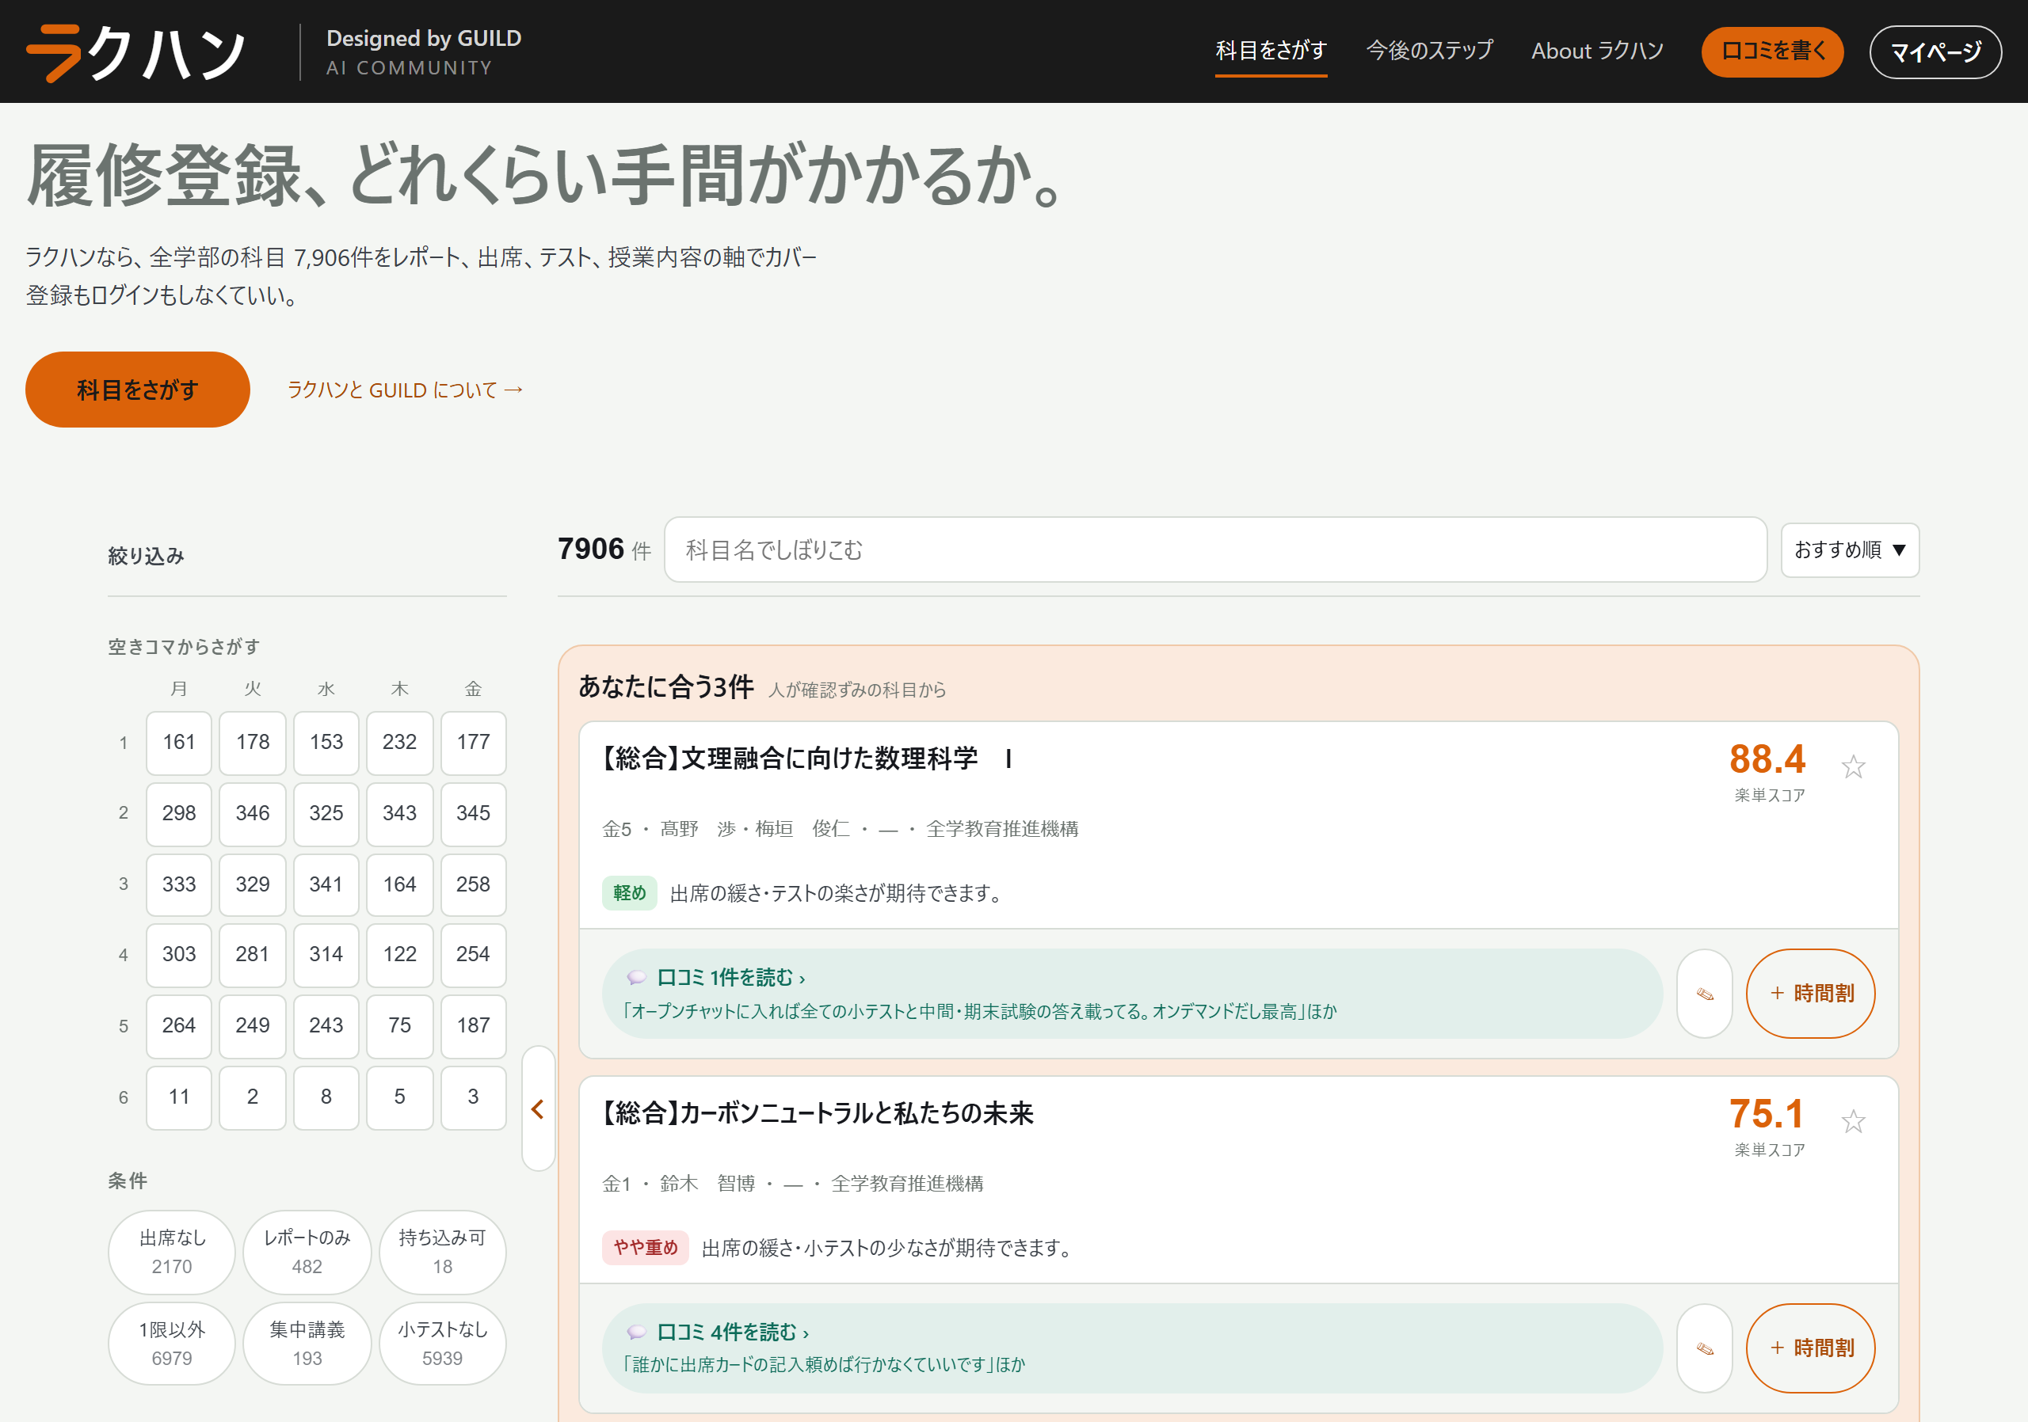Select Tuesday period 3 slot showing 329
Screen dimensions: 2028x1422
pos(253,884)
